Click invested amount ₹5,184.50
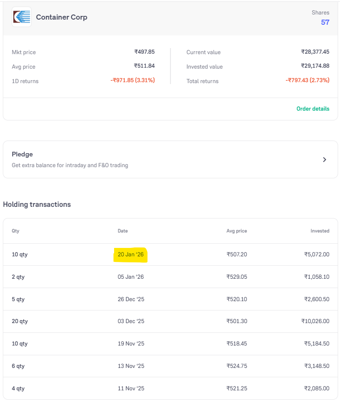The width and height of the screenshot is (340, 402). pyautogui.click(x=316, y=344)
